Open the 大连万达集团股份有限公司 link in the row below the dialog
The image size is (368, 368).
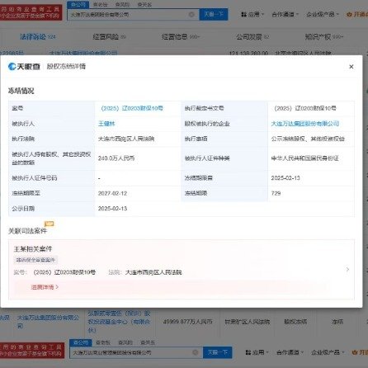[x=48, y=322]
